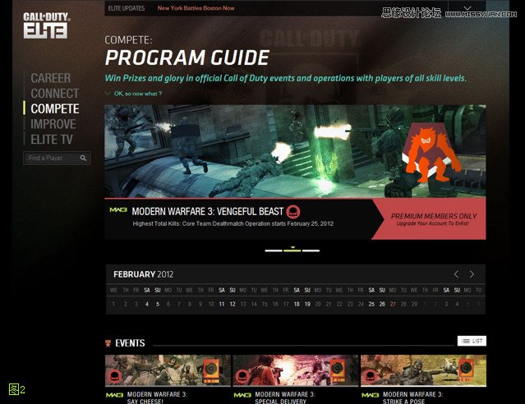
Task: Select highlighted February 27 on the calendar
Action: pos(393,304)
